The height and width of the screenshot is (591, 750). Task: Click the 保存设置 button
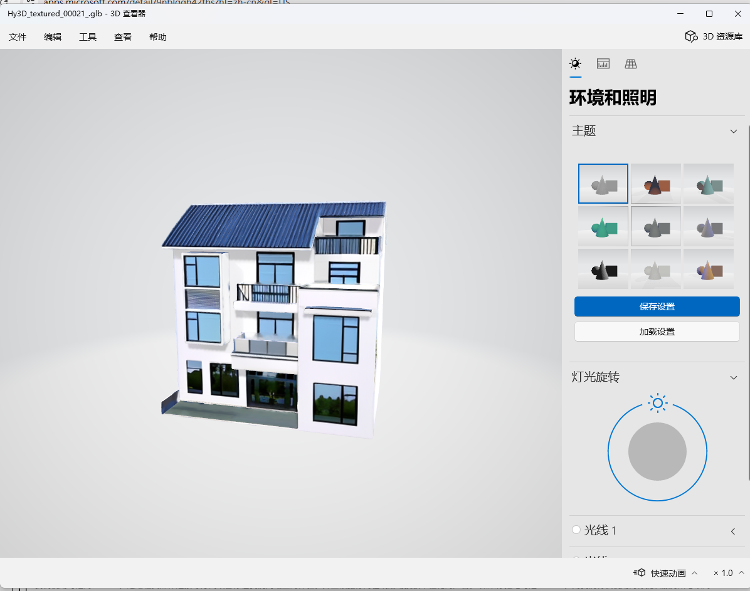[x=657, y=306]
